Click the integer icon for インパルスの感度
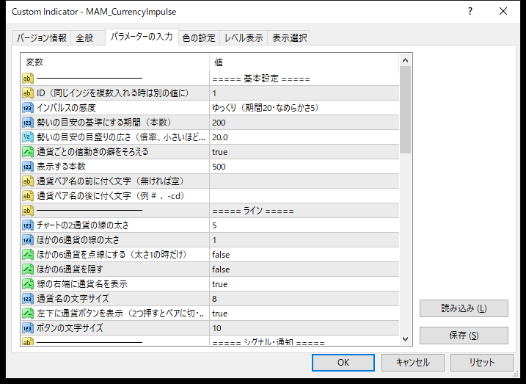The image size is (526, 384). click(28, 108)
